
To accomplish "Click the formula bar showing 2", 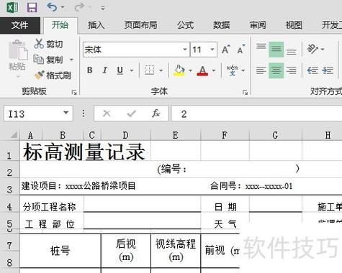I will 257,114.
